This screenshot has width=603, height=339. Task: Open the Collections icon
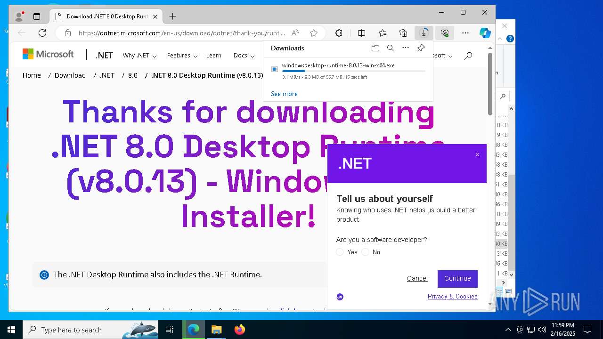click(x=403, y=33)
